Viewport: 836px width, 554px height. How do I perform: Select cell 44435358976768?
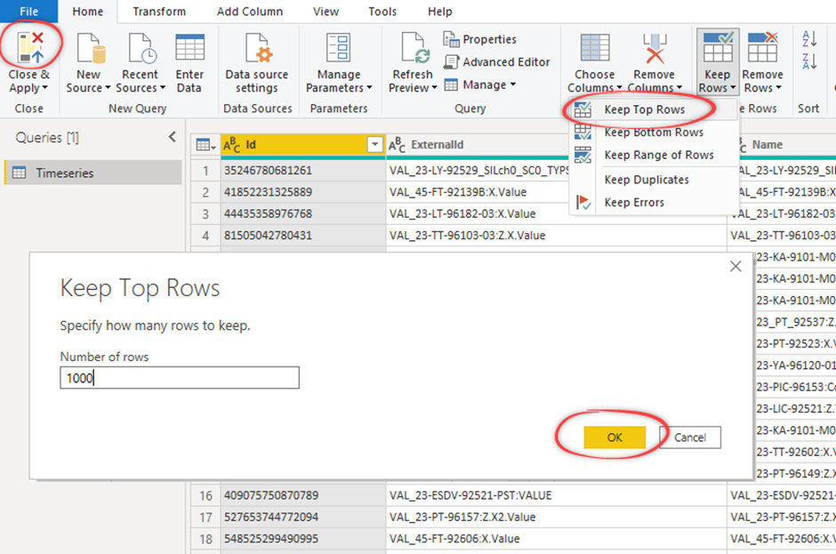coord(303,213)
